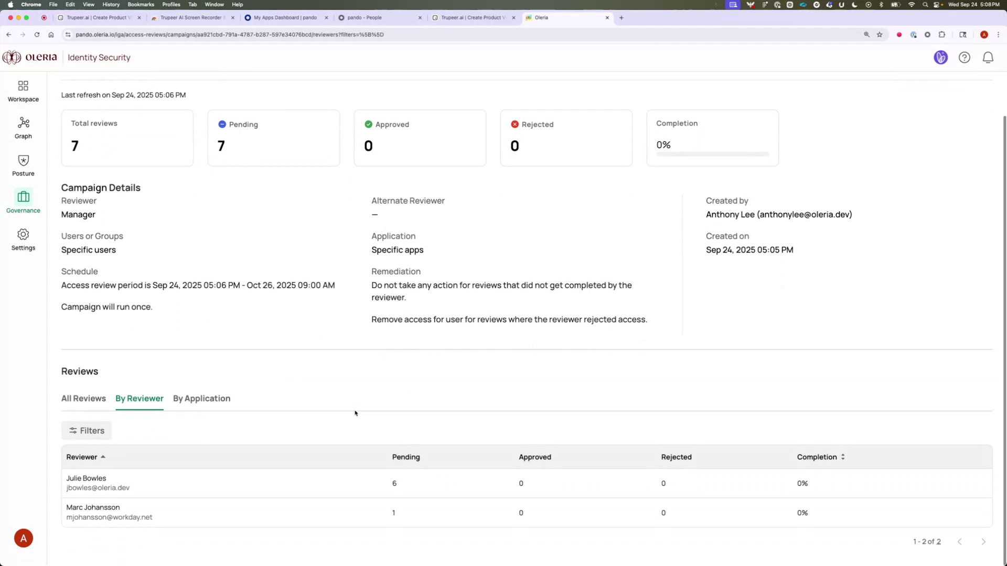Open the help question mark icon
Screen dimensions: 1007x566
[965, 58]
